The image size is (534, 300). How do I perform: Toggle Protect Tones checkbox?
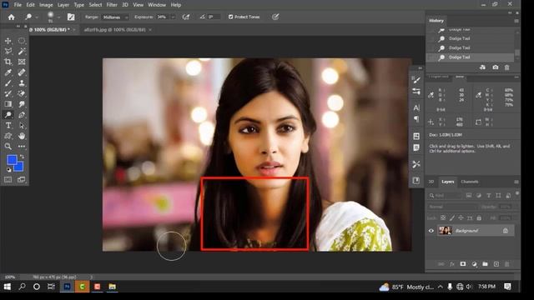point(230,17)
